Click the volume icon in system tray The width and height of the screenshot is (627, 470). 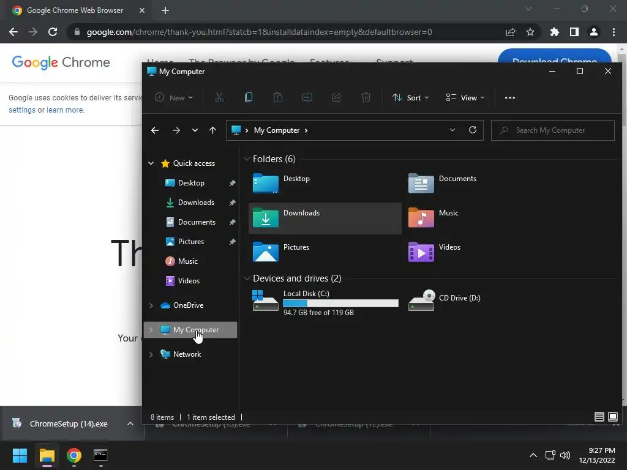coord(565,455)
